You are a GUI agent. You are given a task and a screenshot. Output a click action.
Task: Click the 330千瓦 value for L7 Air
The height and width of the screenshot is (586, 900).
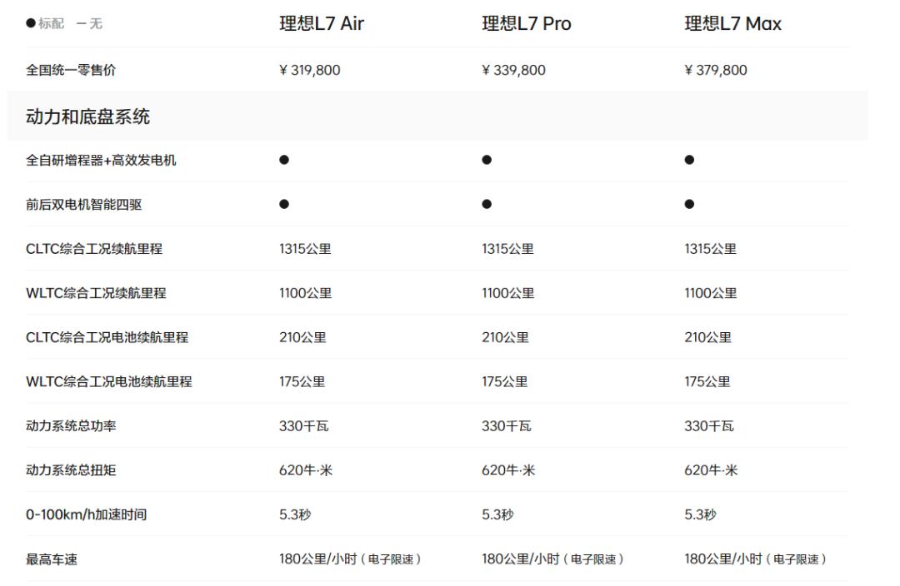304,426
